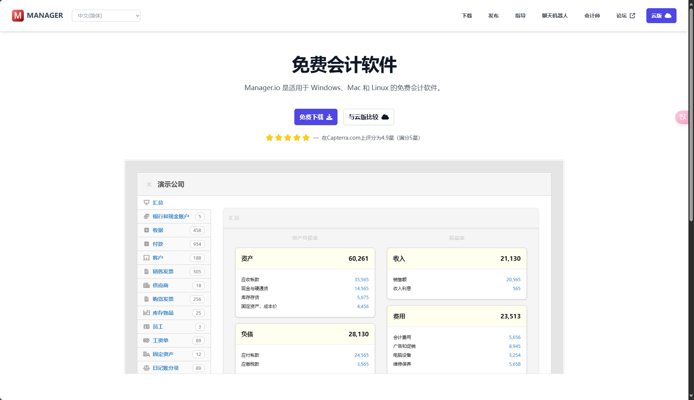This screenshot has height=400, width=694.
Task: Open the 指导 guides page
Action: tap(520, 16)
